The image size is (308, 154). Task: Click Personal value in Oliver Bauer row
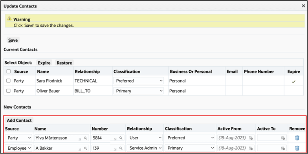178,91
